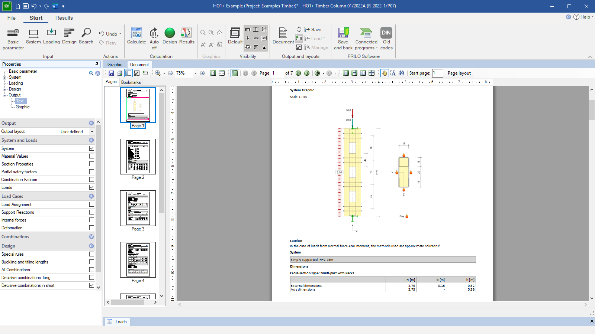The image size is (595, 334).
Task: Go to next page with green arrow
Action: [x=298, y=73]
